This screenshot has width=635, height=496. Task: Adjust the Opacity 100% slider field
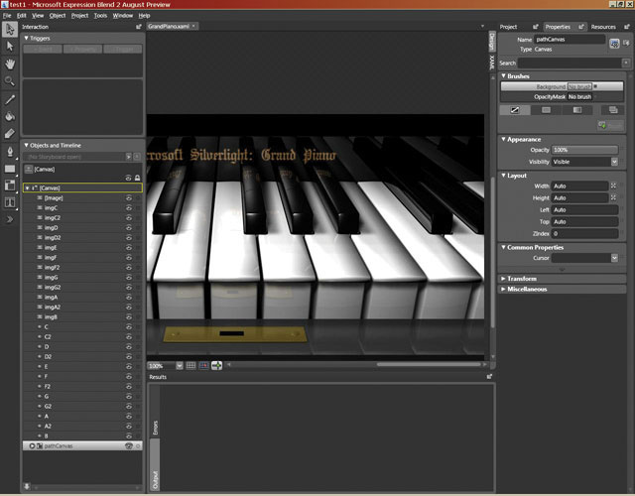coord(584,150)
